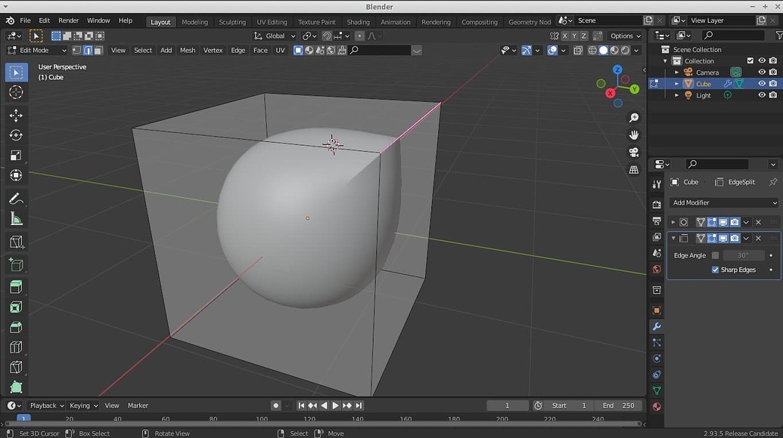Screen dimensions: 783x438
Task: Switch perspective/orthographic grid icon
Action: 634,170
